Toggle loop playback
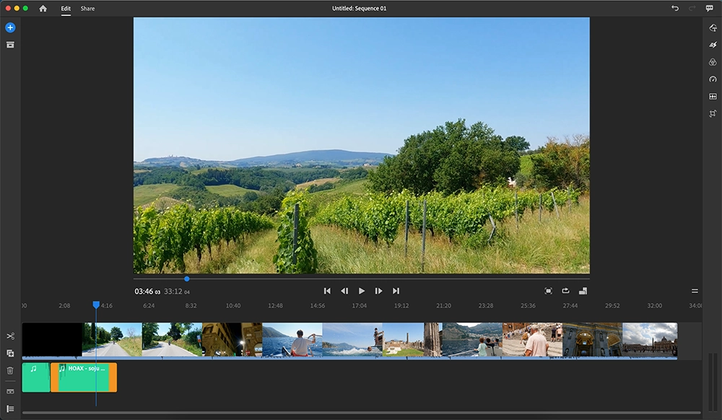Viewport: 722px width, 420px height. [567, 291]
